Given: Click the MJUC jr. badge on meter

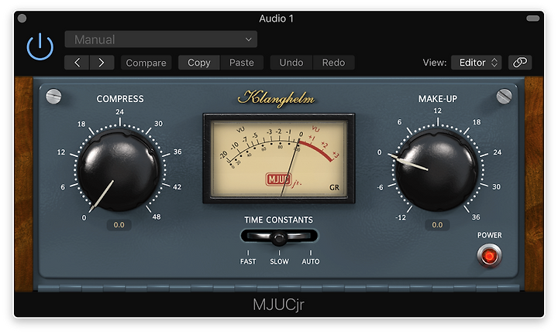Looking at the screenshot, I should 284,180.
